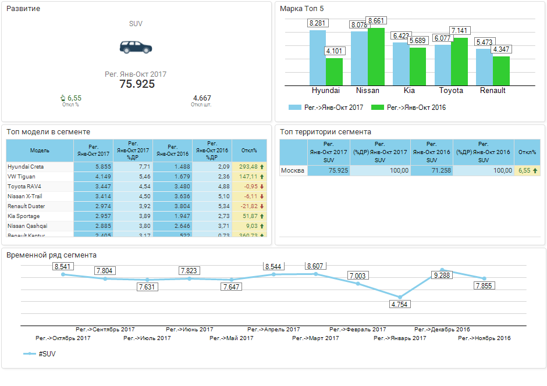Select the Июль 2017 point labeled 7.631
Image resolution: width=547 pixels, height=386 pixels.
pos(147,280)
